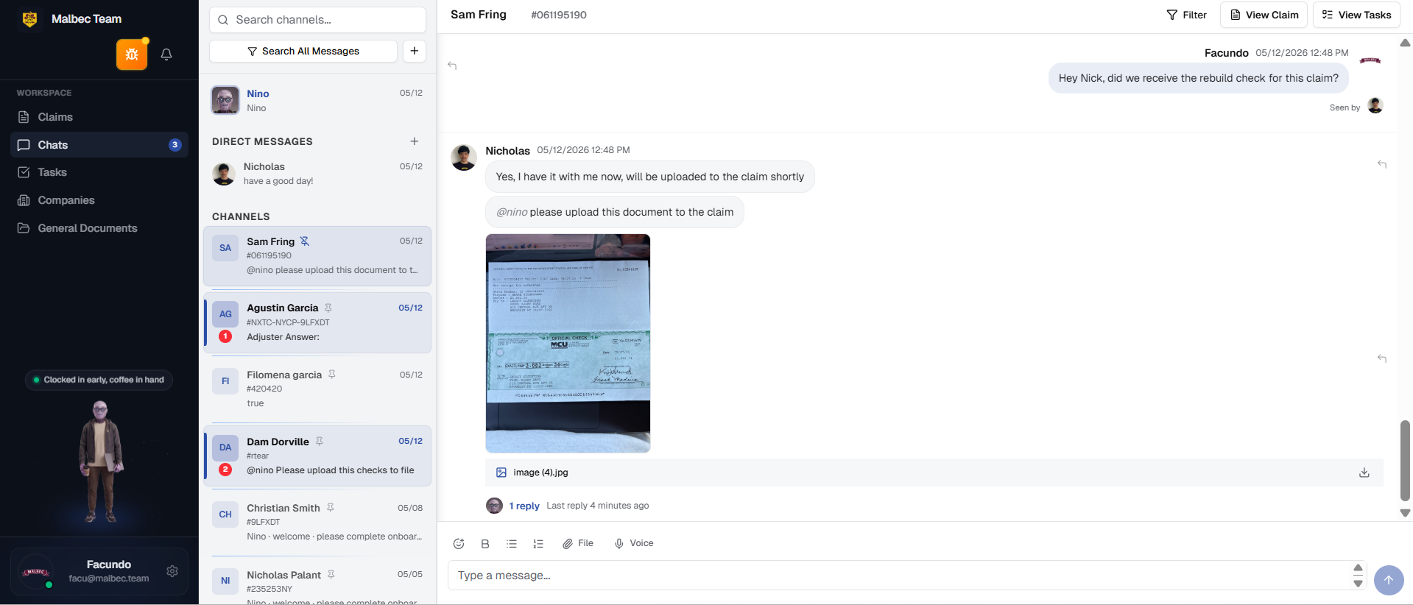
Task: Click the Malbec Team logo icon
Action: point(30,19)
